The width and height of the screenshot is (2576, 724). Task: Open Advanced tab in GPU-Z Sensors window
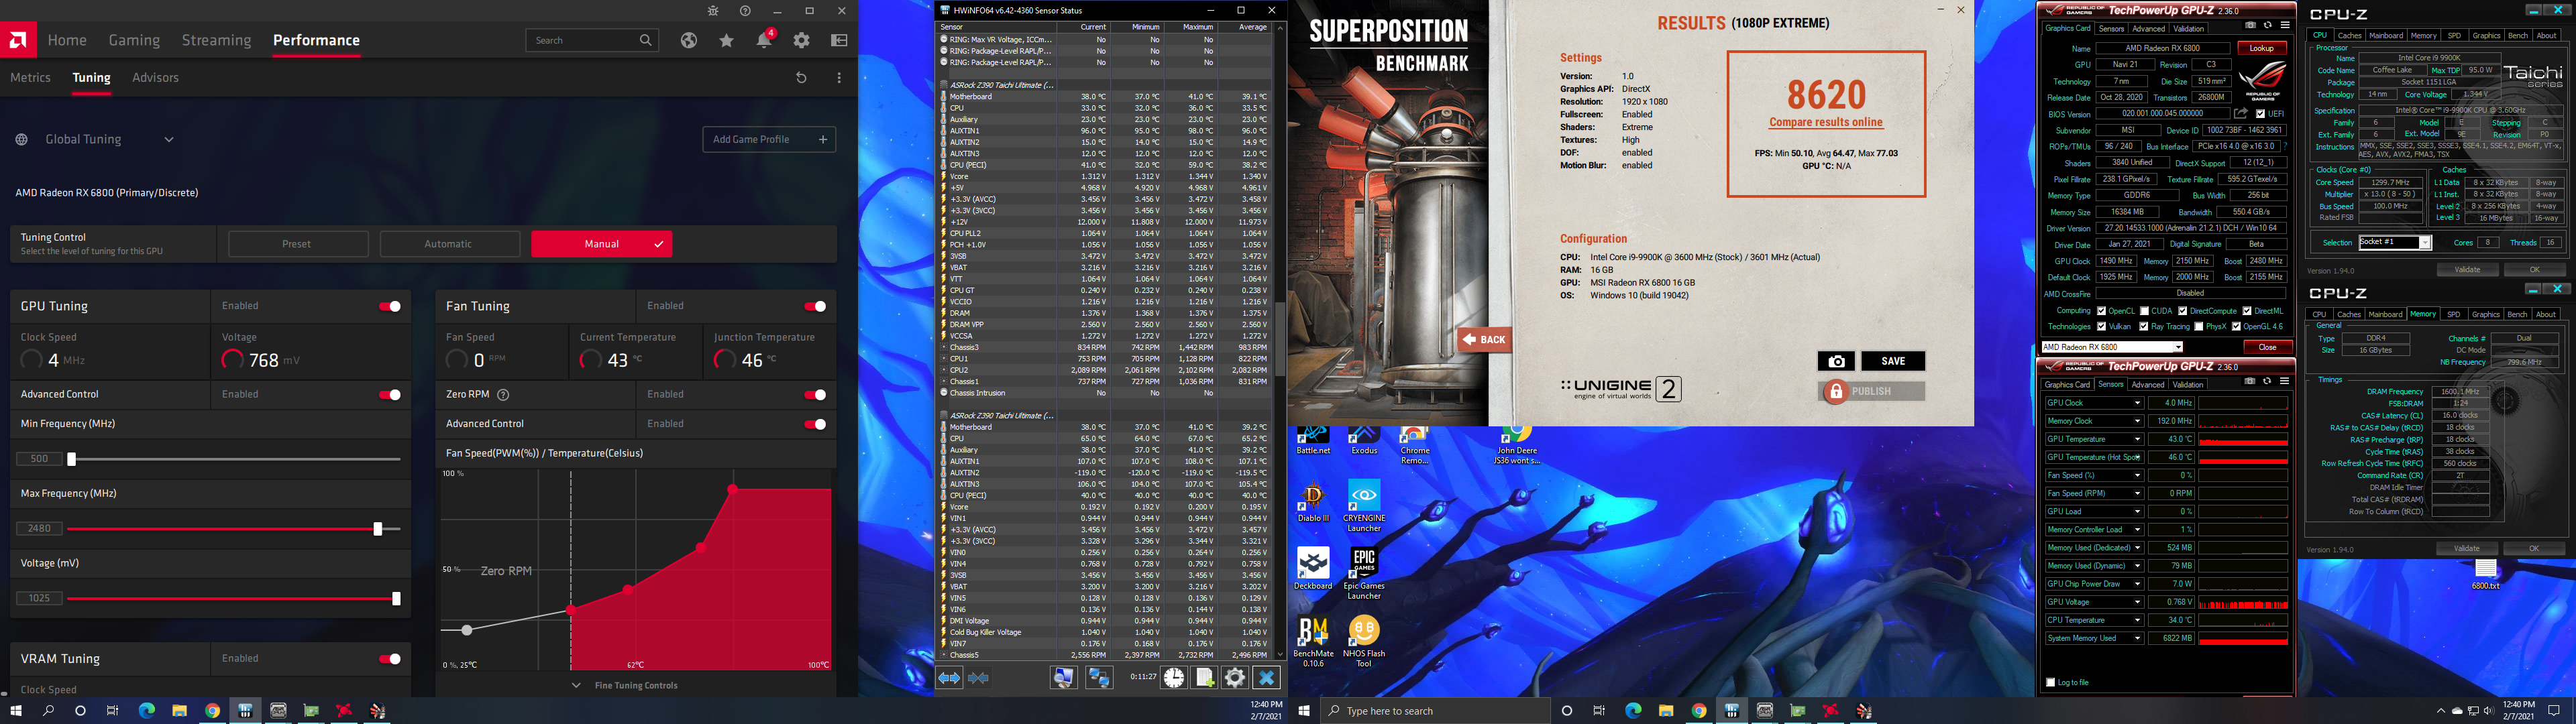[2147, 384]
